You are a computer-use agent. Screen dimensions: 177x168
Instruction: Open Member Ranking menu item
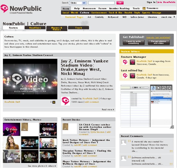pyautogui.click(x=119, y=8)
